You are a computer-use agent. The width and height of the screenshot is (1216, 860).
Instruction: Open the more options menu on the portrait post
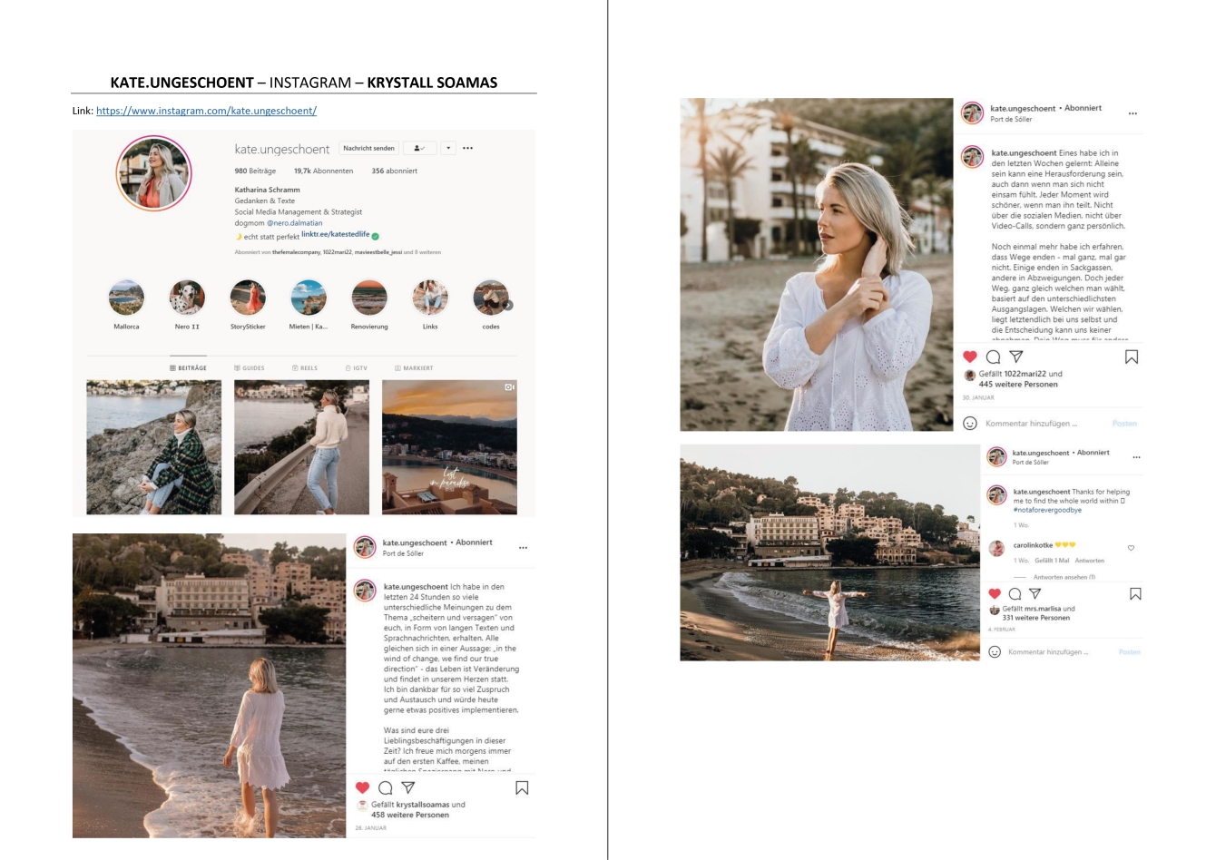click(x=1133, y=113)
